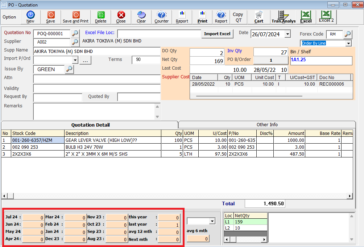
Task: Switch to Other Info tab
Action: coord(267,125)
